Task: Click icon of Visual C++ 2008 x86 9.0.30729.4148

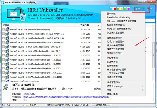Action: [7, 38]
